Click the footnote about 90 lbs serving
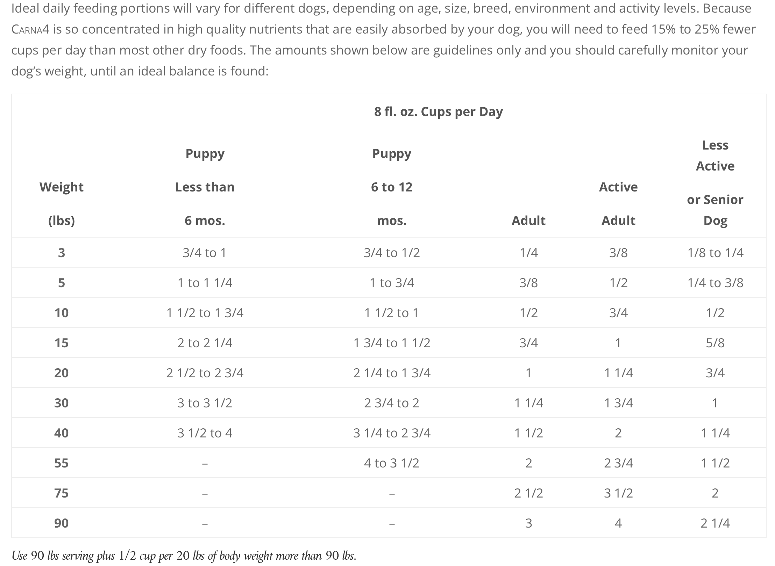Screen dimensions: 775x566 pos(184,556)
